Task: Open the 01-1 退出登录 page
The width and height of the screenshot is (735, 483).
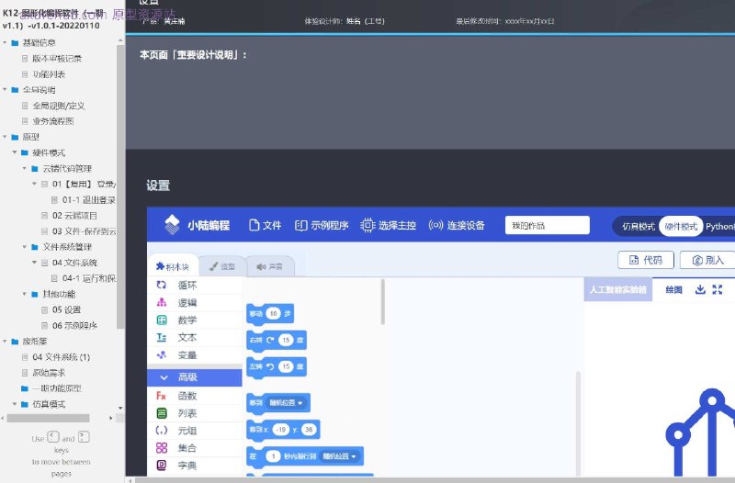Action: coord(88,200)
